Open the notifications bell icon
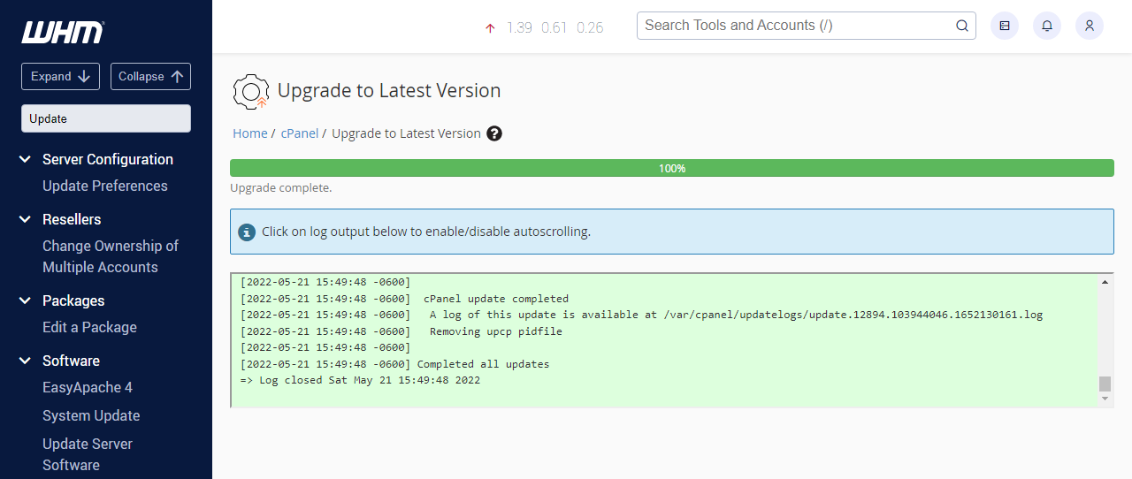Screen dimensions: 1132x479 pos(1047,26)
